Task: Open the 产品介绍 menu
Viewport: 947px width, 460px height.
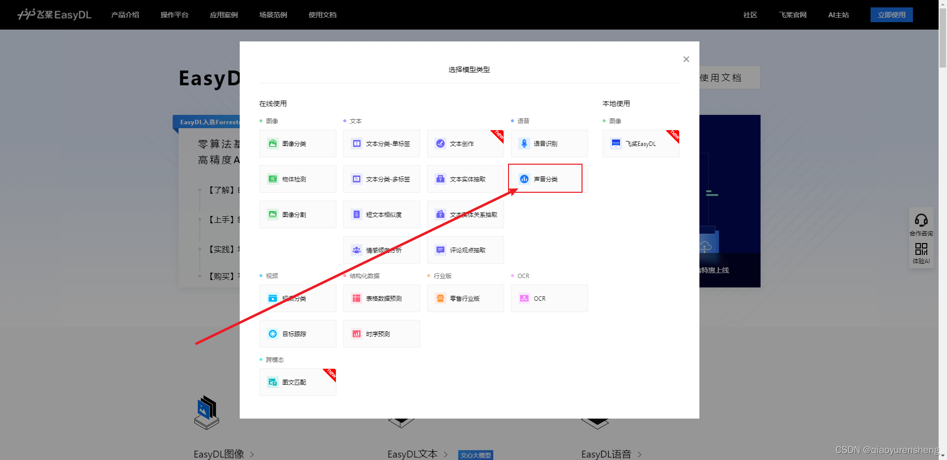Action: tap(125, 15)
